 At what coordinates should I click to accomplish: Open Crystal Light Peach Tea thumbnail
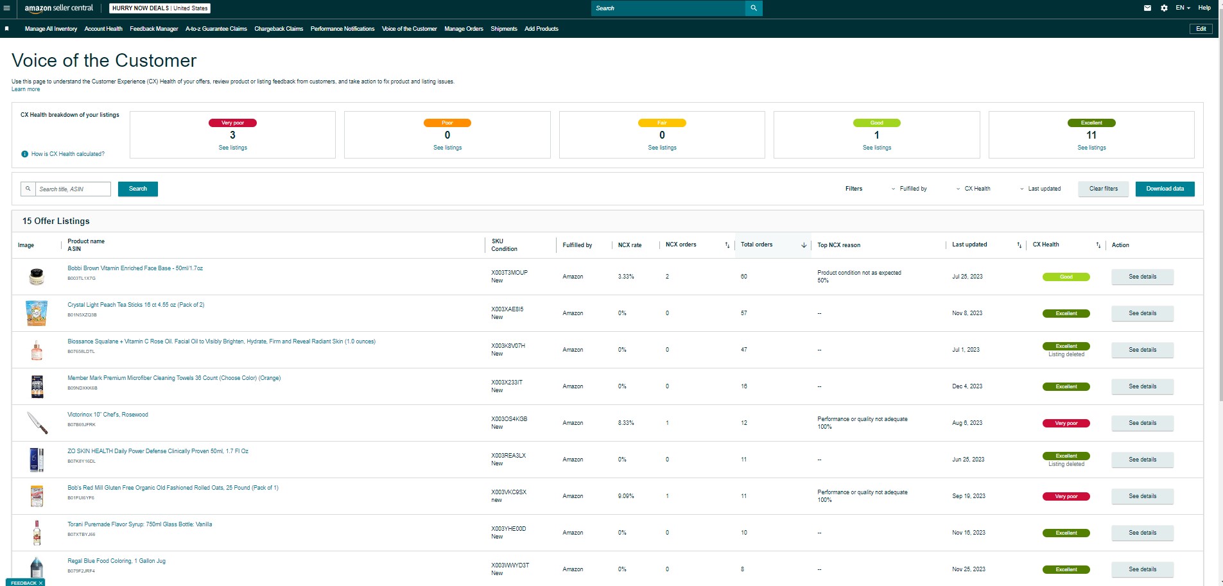tap(37, 313)
